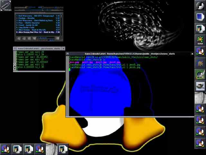This screenshot has height=155, width=206.
Task: Select playlist track 4 lasting 4:29
Action: (x=38, y=23)
